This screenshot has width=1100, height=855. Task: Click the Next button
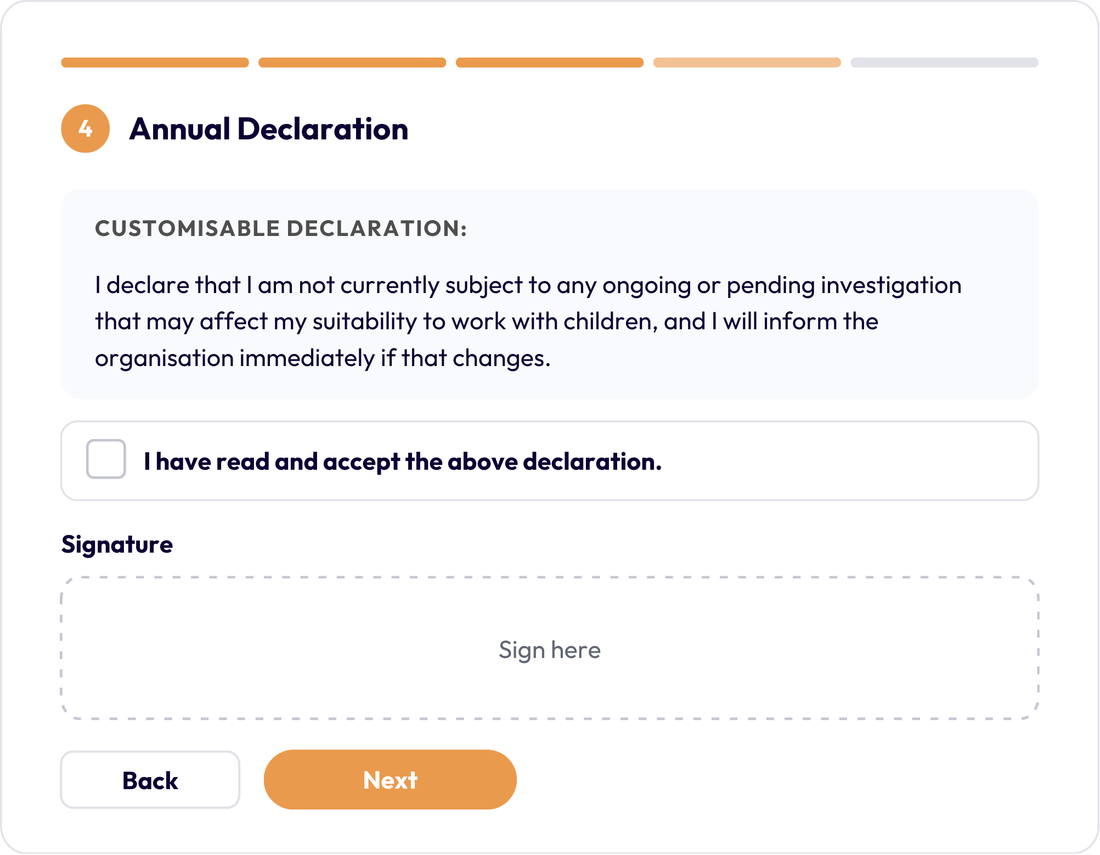click(390, 779)
